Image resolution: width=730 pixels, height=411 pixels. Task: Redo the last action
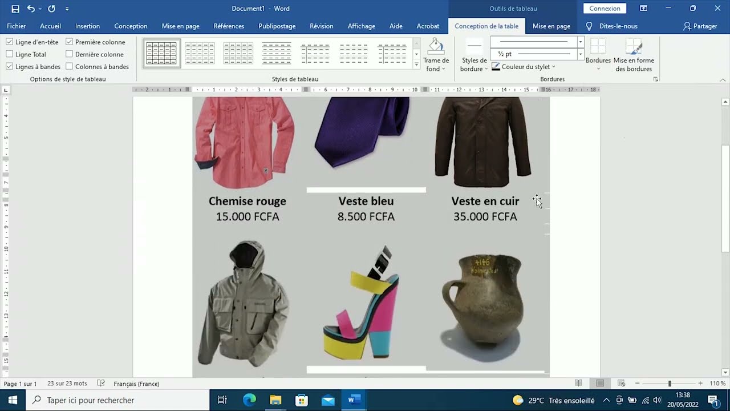pyautogui.click(x=51, y=9)
